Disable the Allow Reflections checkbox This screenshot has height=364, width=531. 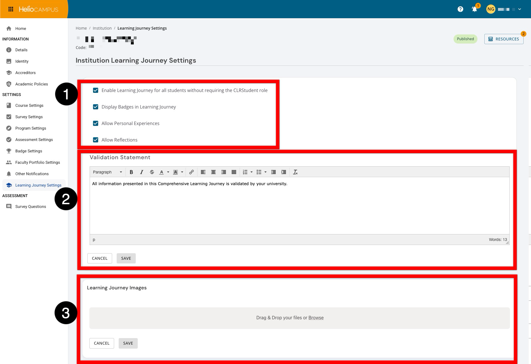[96, 140]
